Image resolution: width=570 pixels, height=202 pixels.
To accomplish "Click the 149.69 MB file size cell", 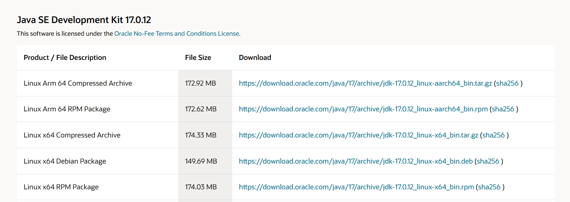I will pos(205,161).
